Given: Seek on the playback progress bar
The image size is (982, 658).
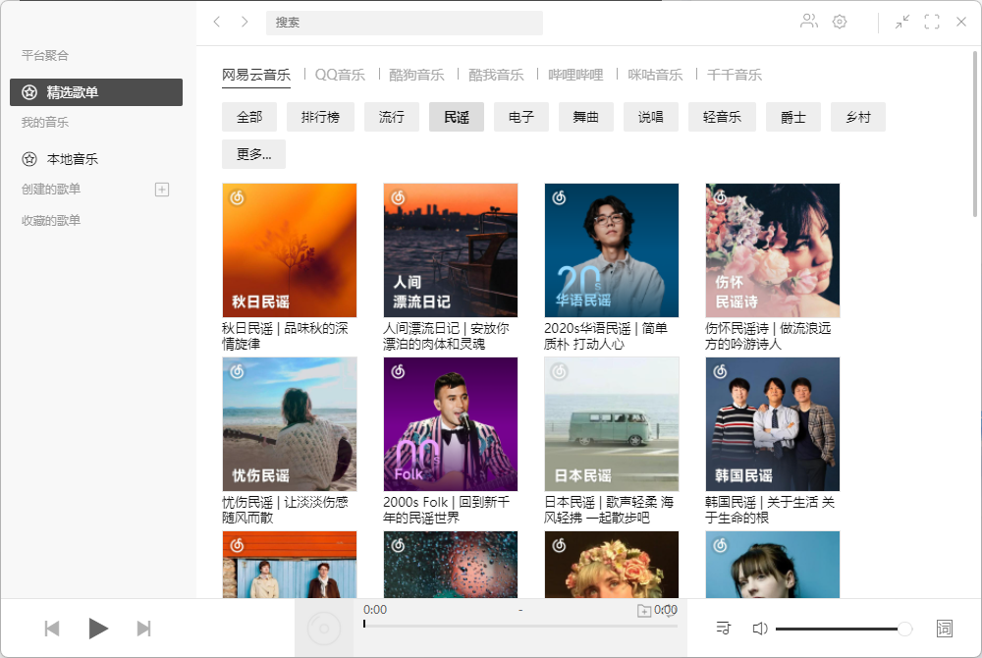Looking at the screenshot, I should (520, 626).
